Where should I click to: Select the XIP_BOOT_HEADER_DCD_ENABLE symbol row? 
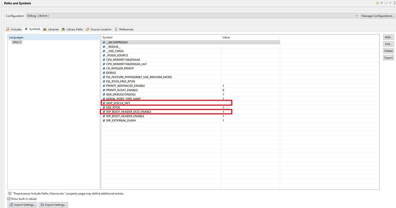click(x=190, y=112)
